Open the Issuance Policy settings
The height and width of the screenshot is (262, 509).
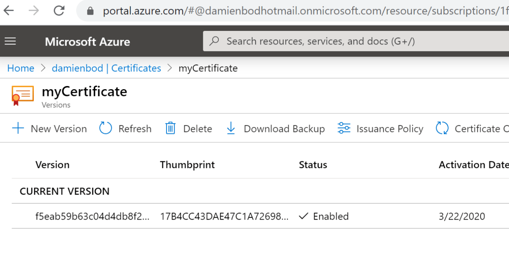pos(380,128)
